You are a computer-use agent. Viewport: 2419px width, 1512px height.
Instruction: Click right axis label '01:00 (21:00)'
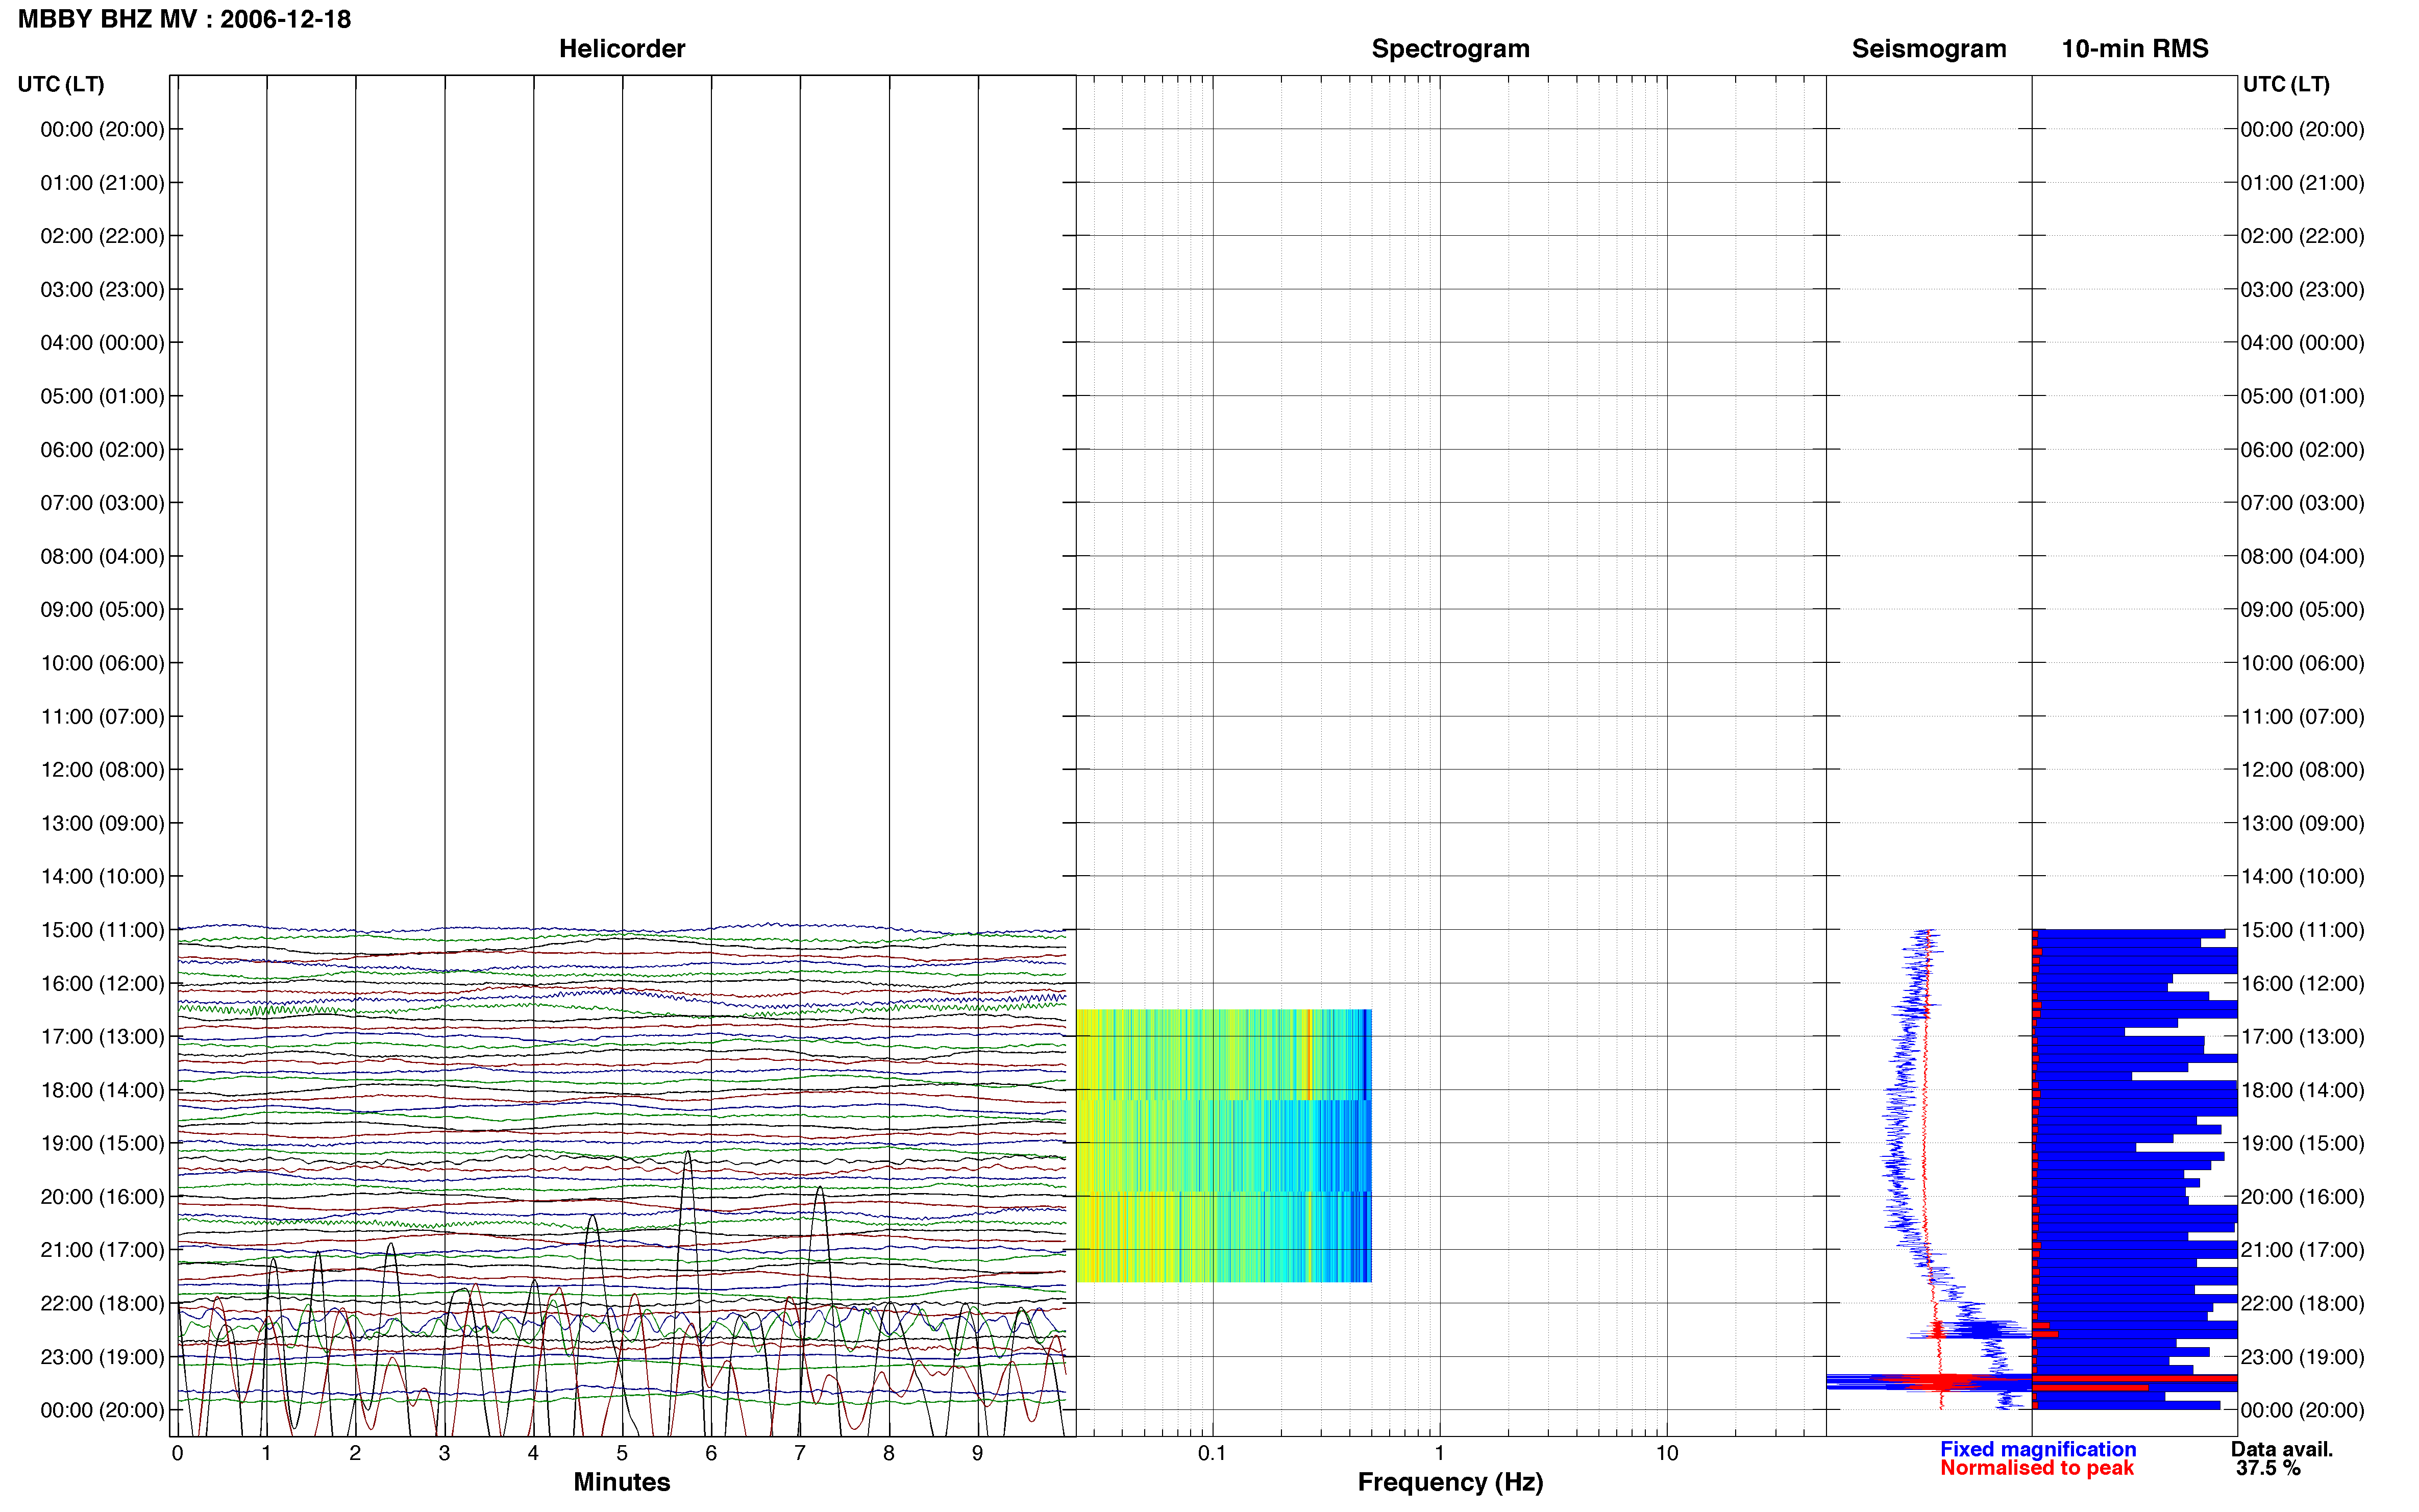point(2302,182)
